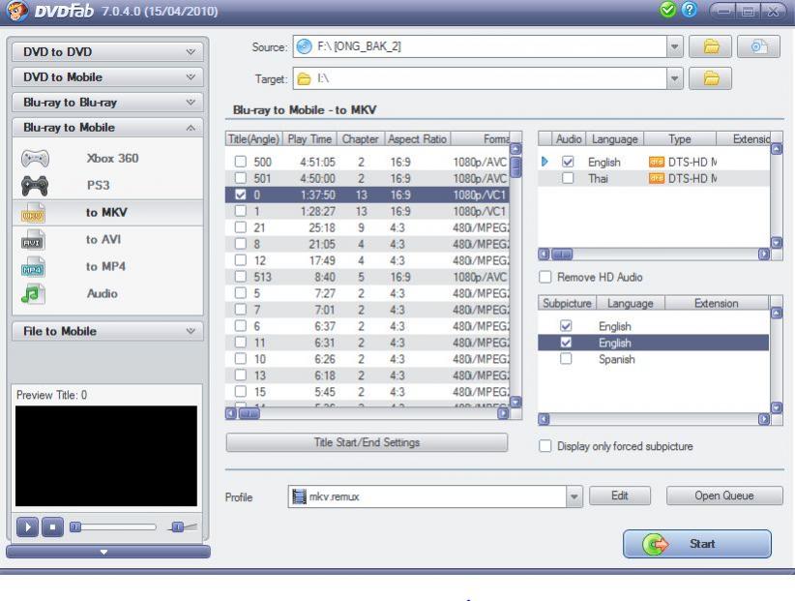Click the blue arrow beside English audio
This screenshot has width=795, height=601.
click(x=545, y=162)
